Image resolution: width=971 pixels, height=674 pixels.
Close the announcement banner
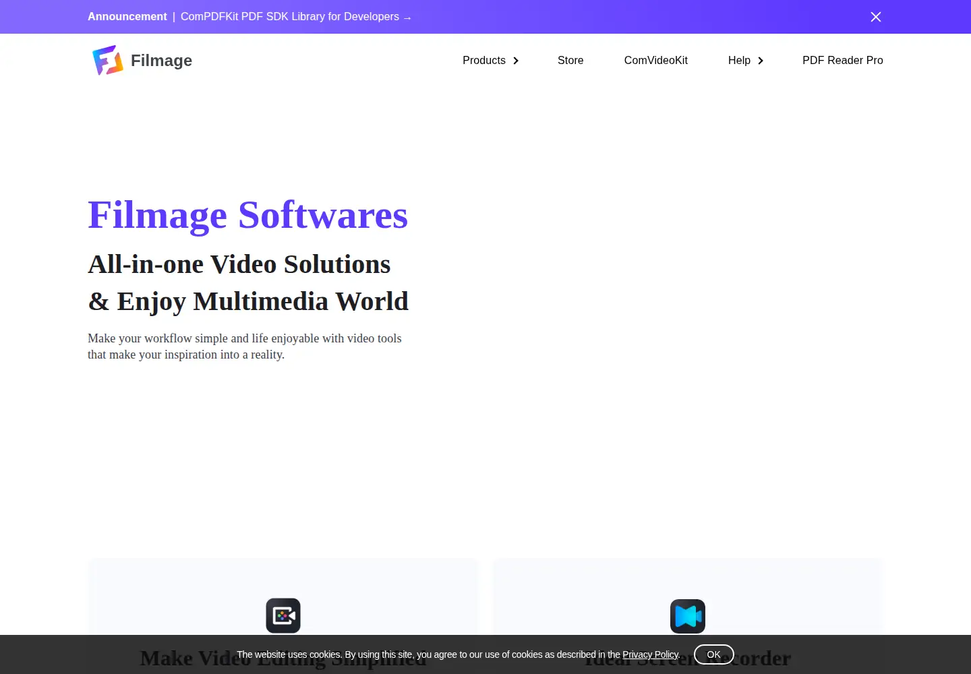tap(876, 17)
